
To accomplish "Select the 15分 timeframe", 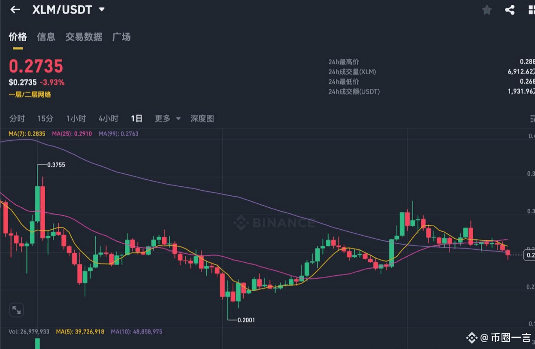I will pos(45,118).
